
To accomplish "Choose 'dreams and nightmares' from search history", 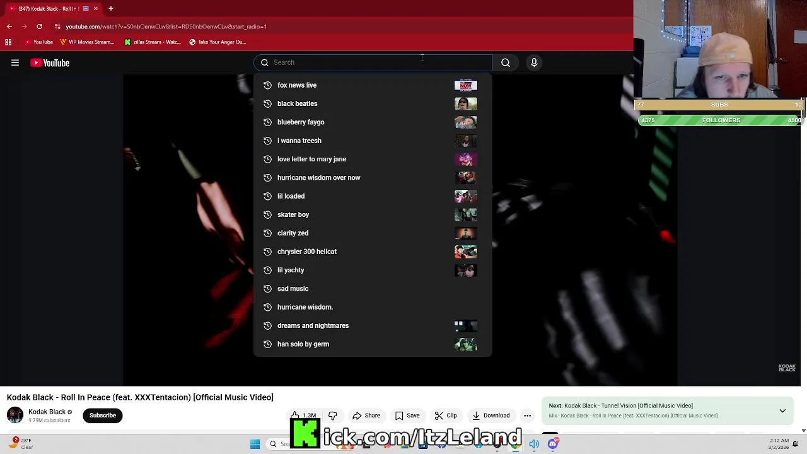I will click(x=372, y=325).
